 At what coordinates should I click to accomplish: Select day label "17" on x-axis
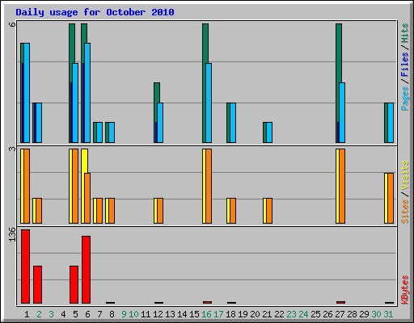point(218,314)
